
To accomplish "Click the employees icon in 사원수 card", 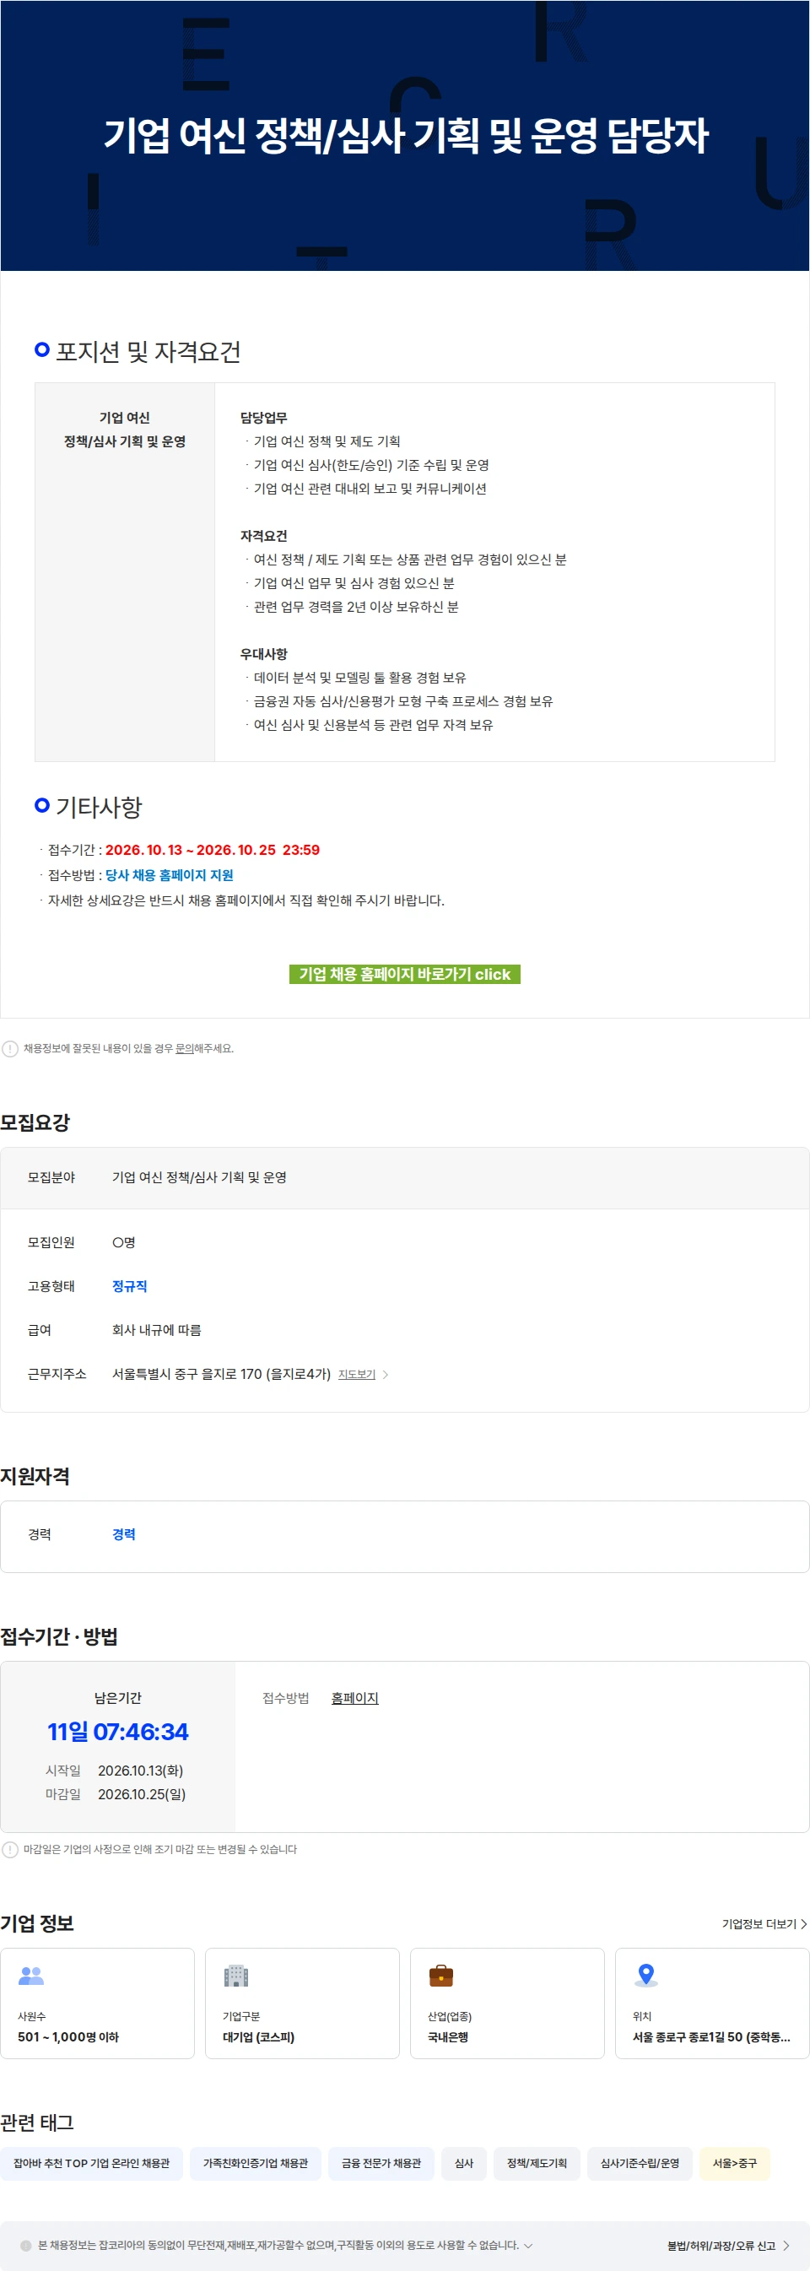I will tap(31, 1976).
